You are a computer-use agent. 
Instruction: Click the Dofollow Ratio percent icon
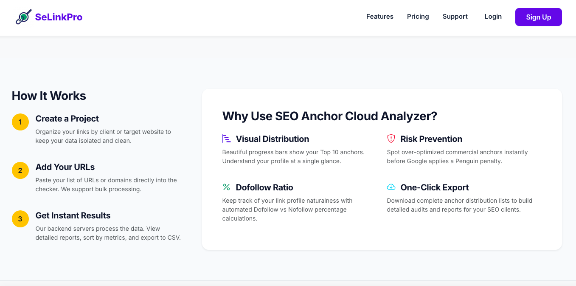[226, 187]
